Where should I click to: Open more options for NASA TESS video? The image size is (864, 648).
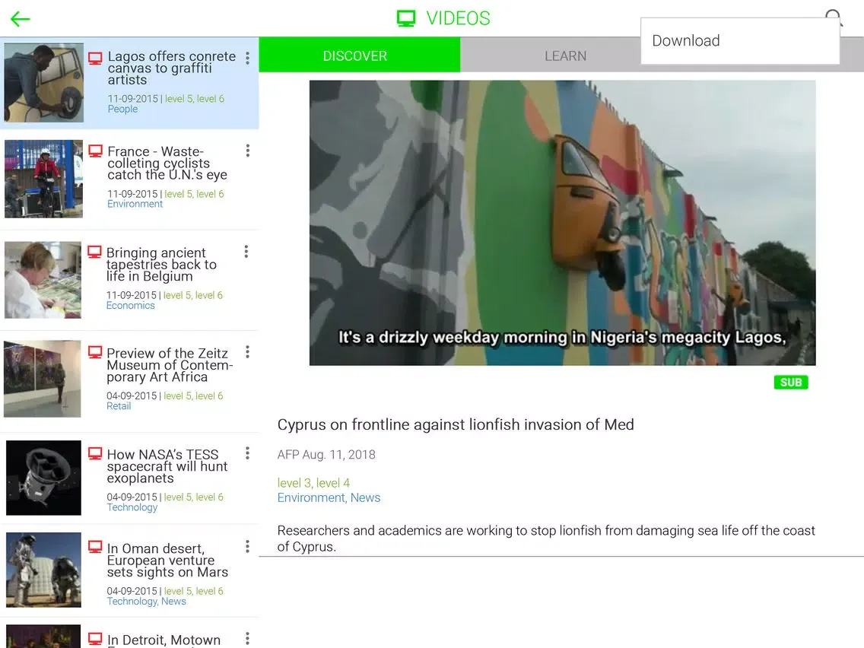tap(247, 453)
